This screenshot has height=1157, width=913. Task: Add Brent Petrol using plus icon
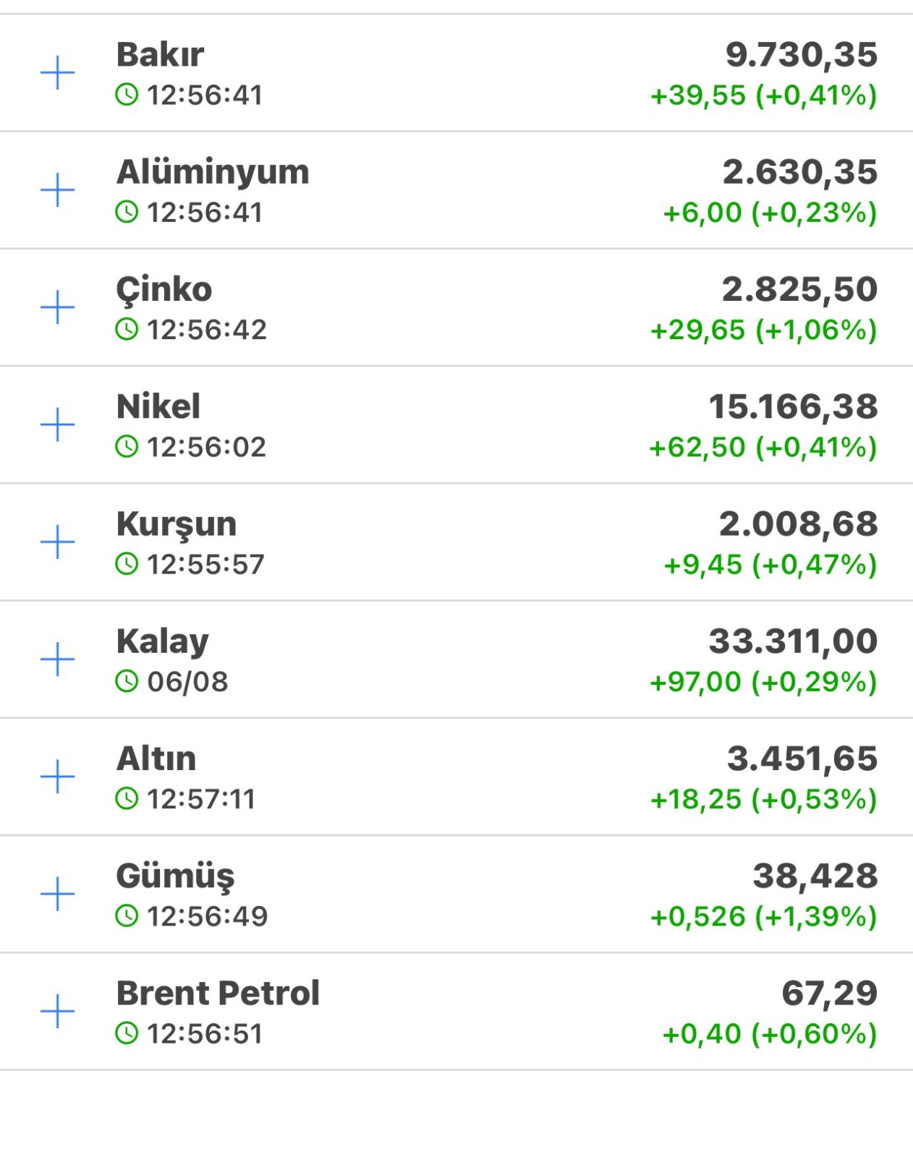coord(57,1012)
